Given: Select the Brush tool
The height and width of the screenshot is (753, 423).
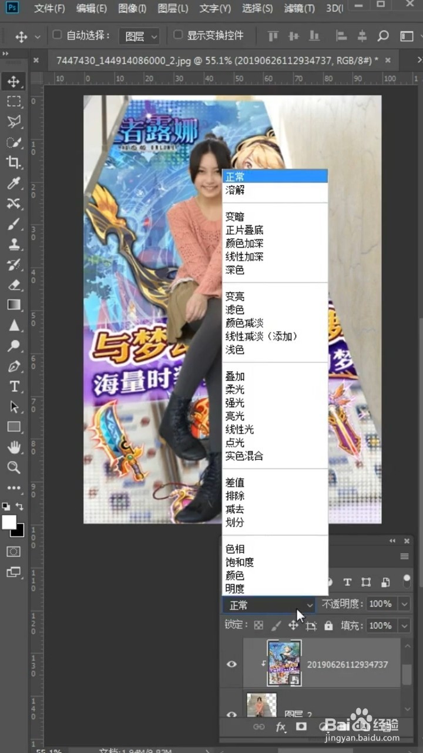Looking at the screenshot, I should pos(14,224).
